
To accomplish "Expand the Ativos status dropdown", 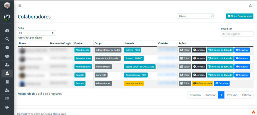I will (195, 16).
